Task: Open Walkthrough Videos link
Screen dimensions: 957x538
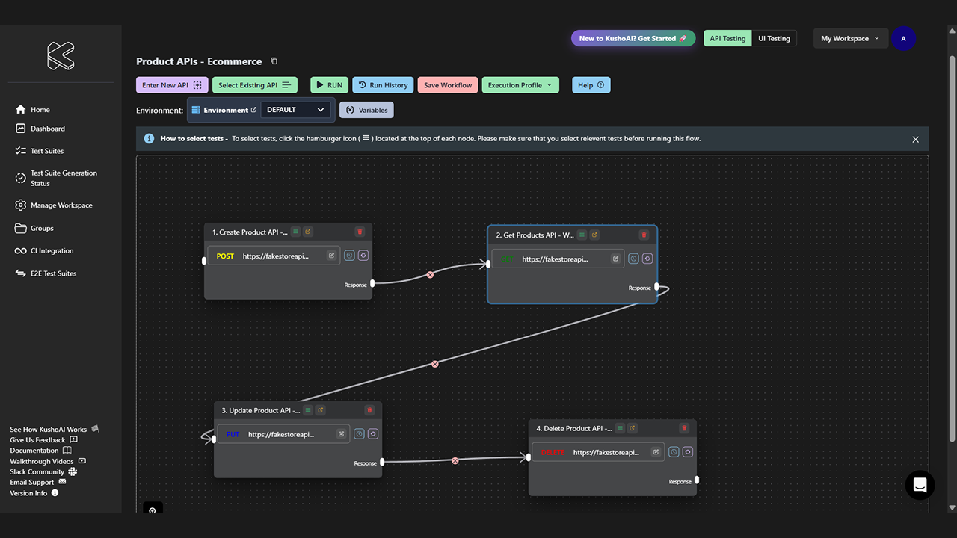Action: 48,461
